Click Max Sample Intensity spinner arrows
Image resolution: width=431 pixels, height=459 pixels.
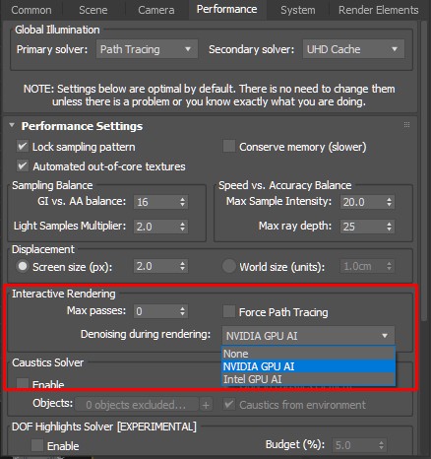[389, 202]
